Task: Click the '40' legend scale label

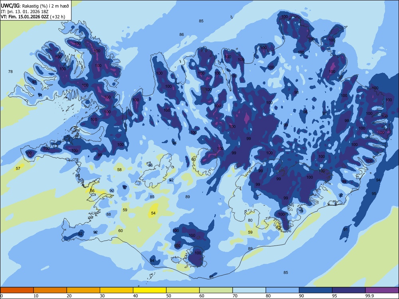Action: click(135, 296)
